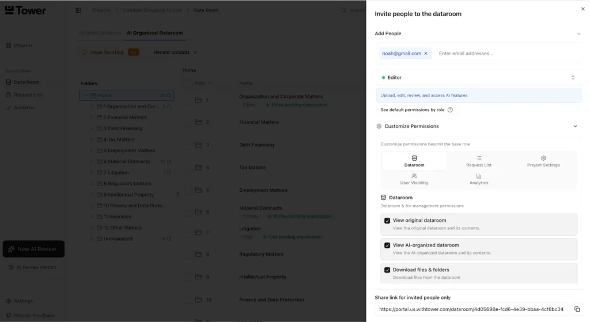Click Projects breadcrumb
The height and width of the screenshot is (322, 590).
point(101,10)
